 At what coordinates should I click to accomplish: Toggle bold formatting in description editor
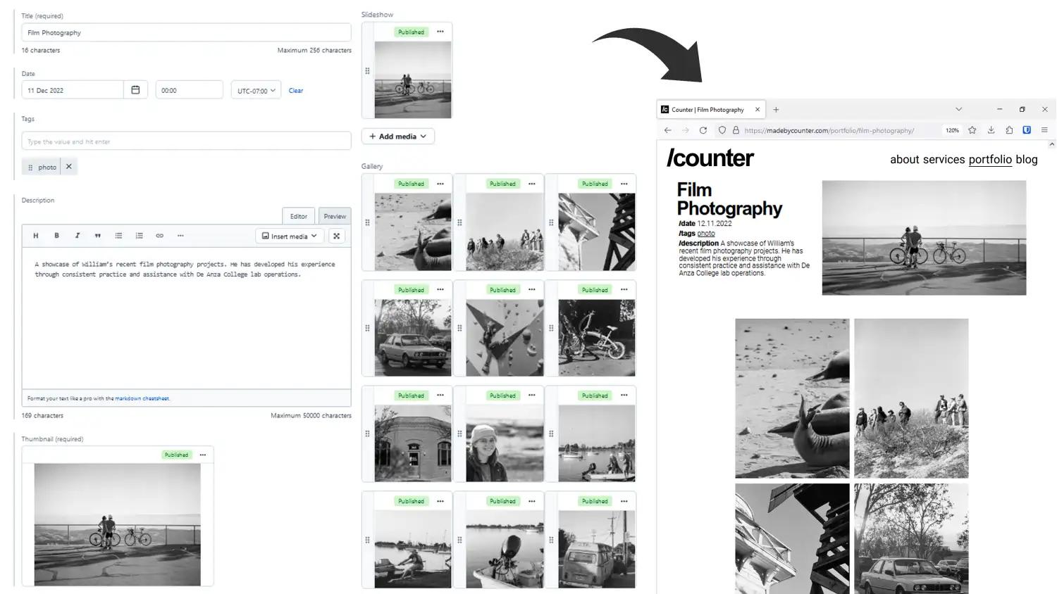[56, 236]
